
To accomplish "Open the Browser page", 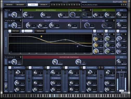I will [9, 5].
